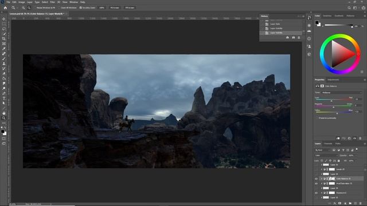Toggle layer filtering switch in Layers
Image resolution: width=367 pixels, height=206 pixels.
click(x=357, y=149)
